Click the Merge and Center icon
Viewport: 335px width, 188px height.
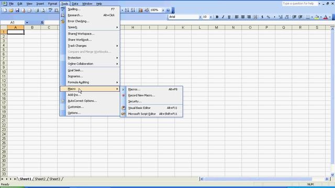255,17
